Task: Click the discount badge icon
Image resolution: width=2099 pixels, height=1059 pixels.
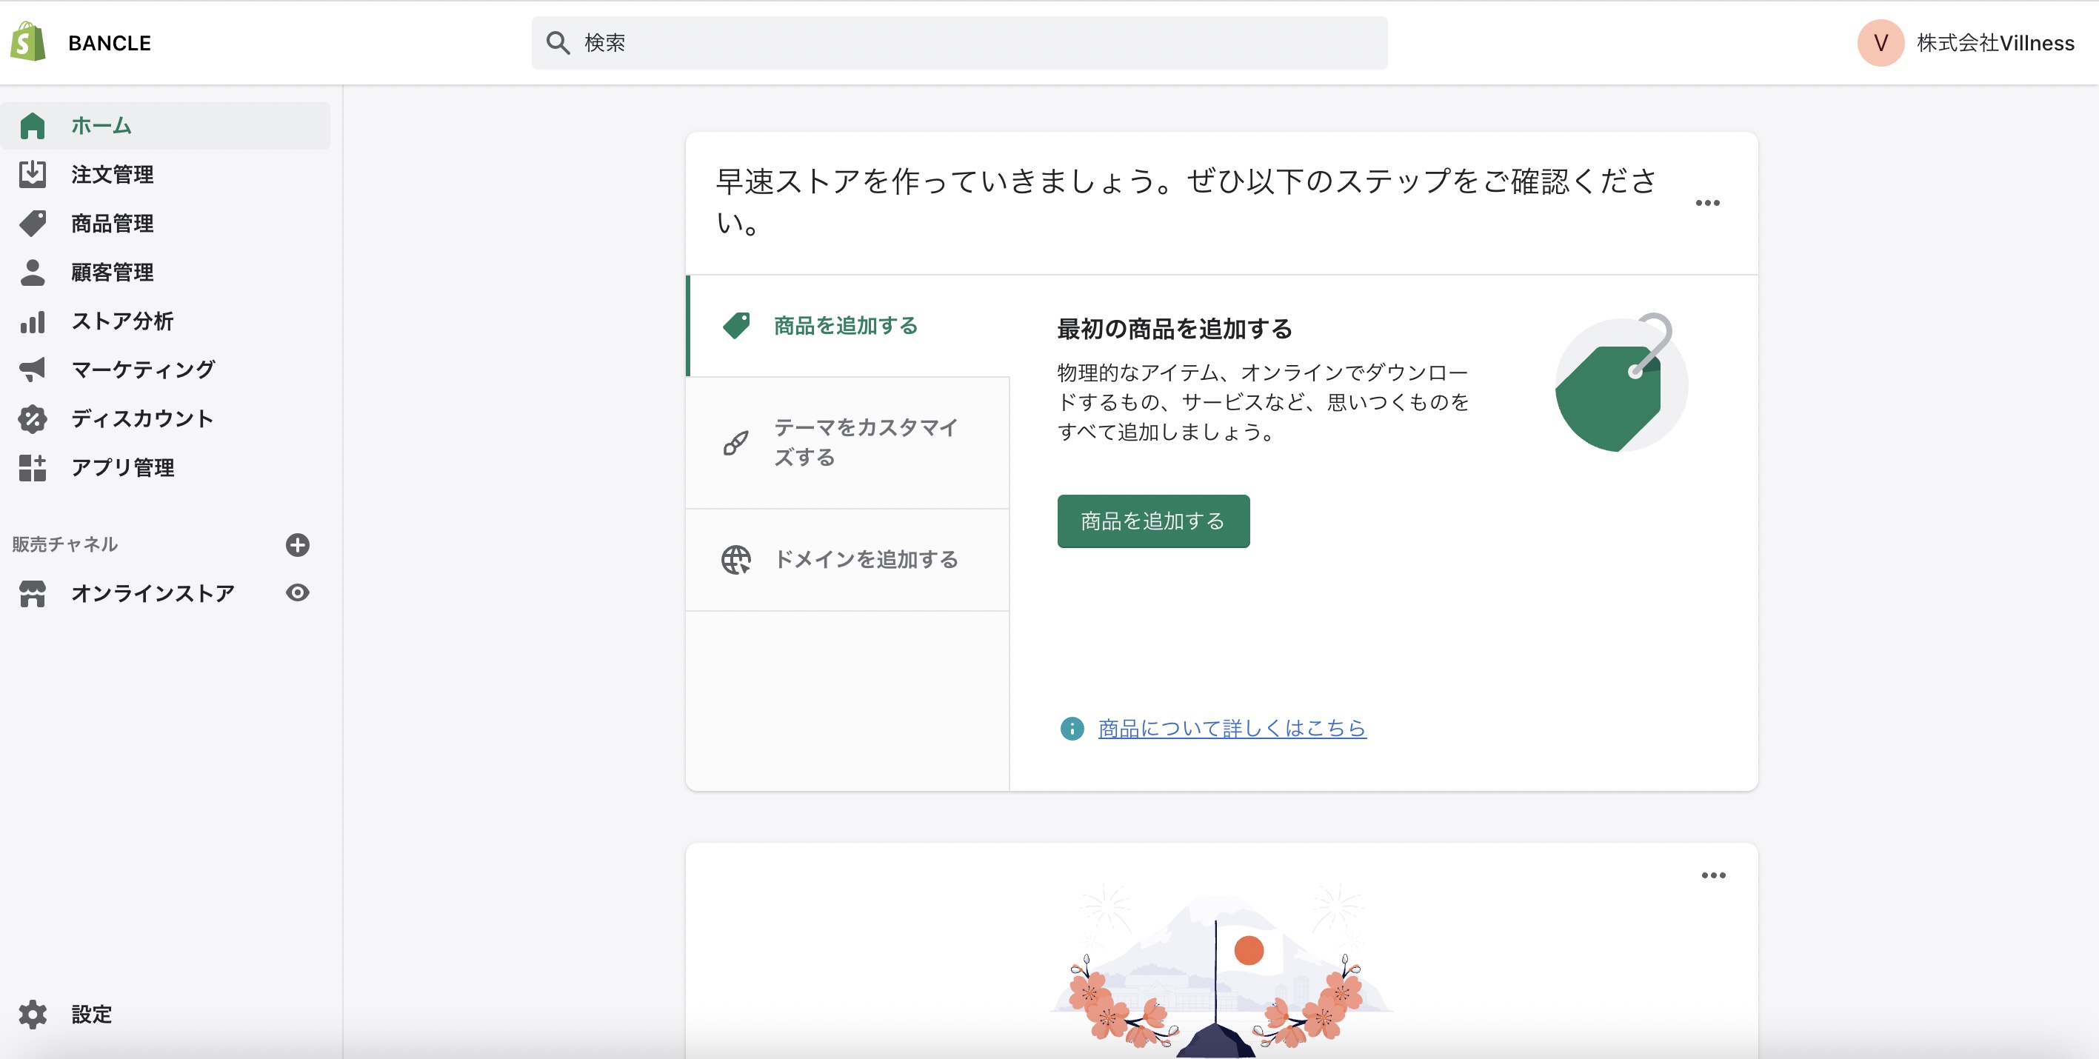Action: (32, 418)
